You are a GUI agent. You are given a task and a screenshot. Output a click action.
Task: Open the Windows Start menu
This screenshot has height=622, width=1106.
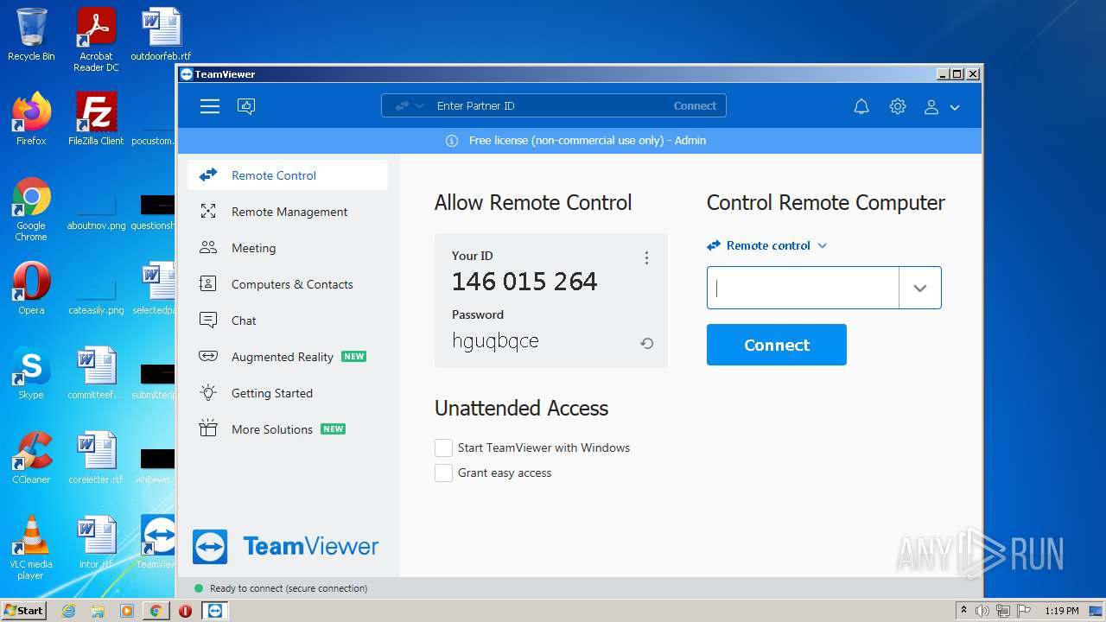[23, 610]
